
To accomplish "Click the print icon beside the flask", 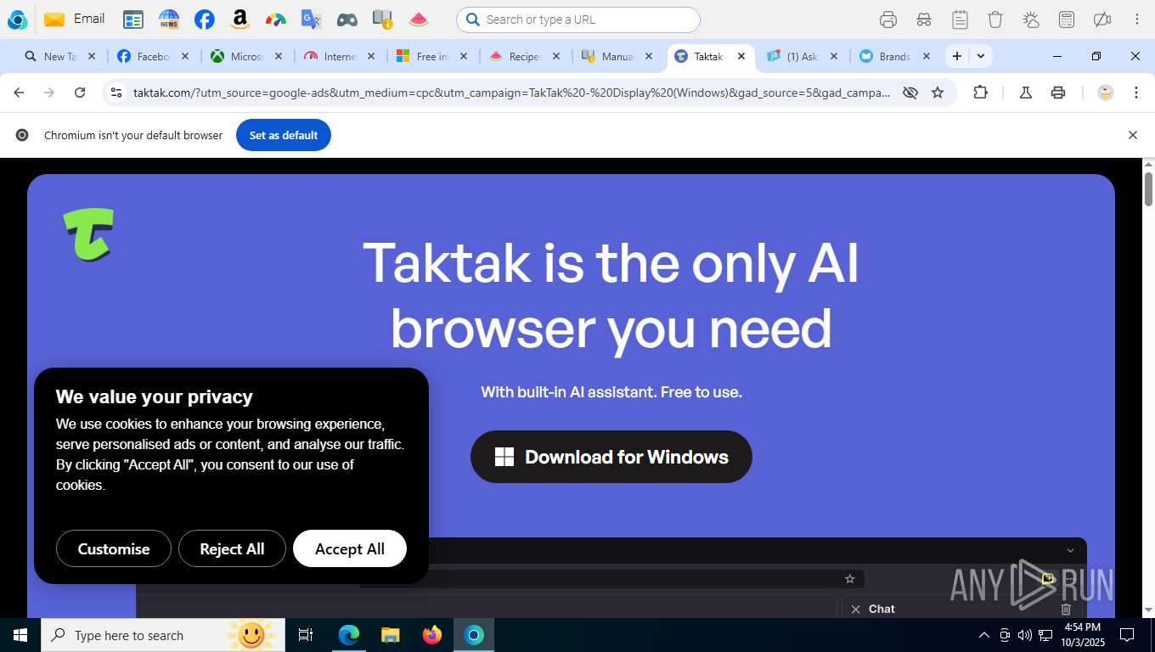I will click(x=1058, y=93).
